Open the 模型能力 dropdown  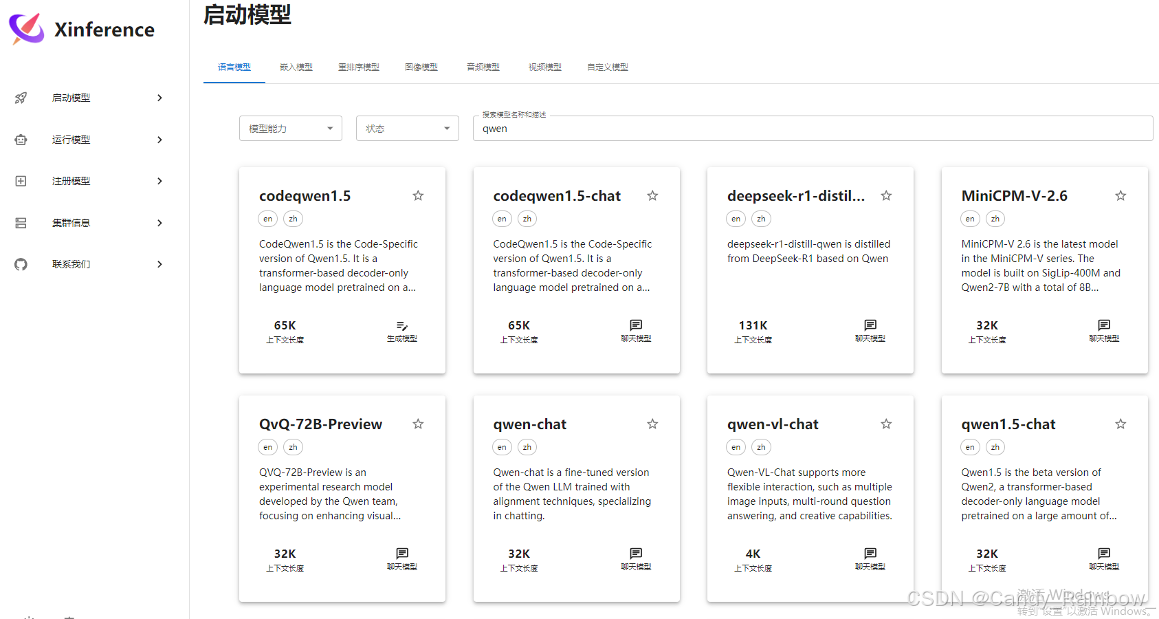291,129
